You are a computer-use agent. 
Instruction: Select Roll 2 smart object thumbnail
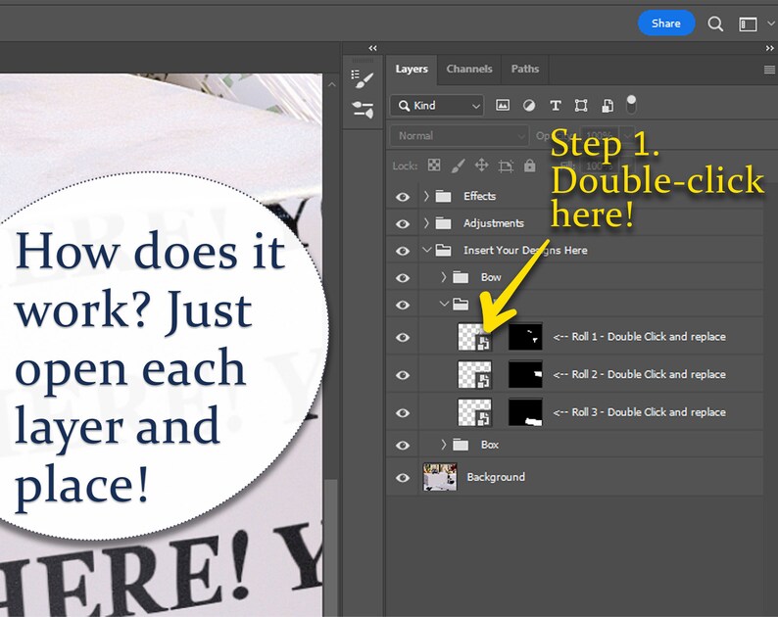(x=474, y=374)
